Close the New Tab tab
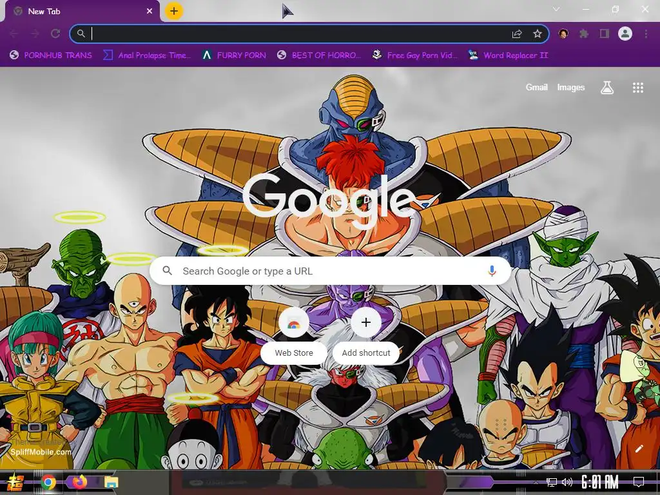Screen dimensions: 660x495 pyautogui.click(x=150, y=12)
